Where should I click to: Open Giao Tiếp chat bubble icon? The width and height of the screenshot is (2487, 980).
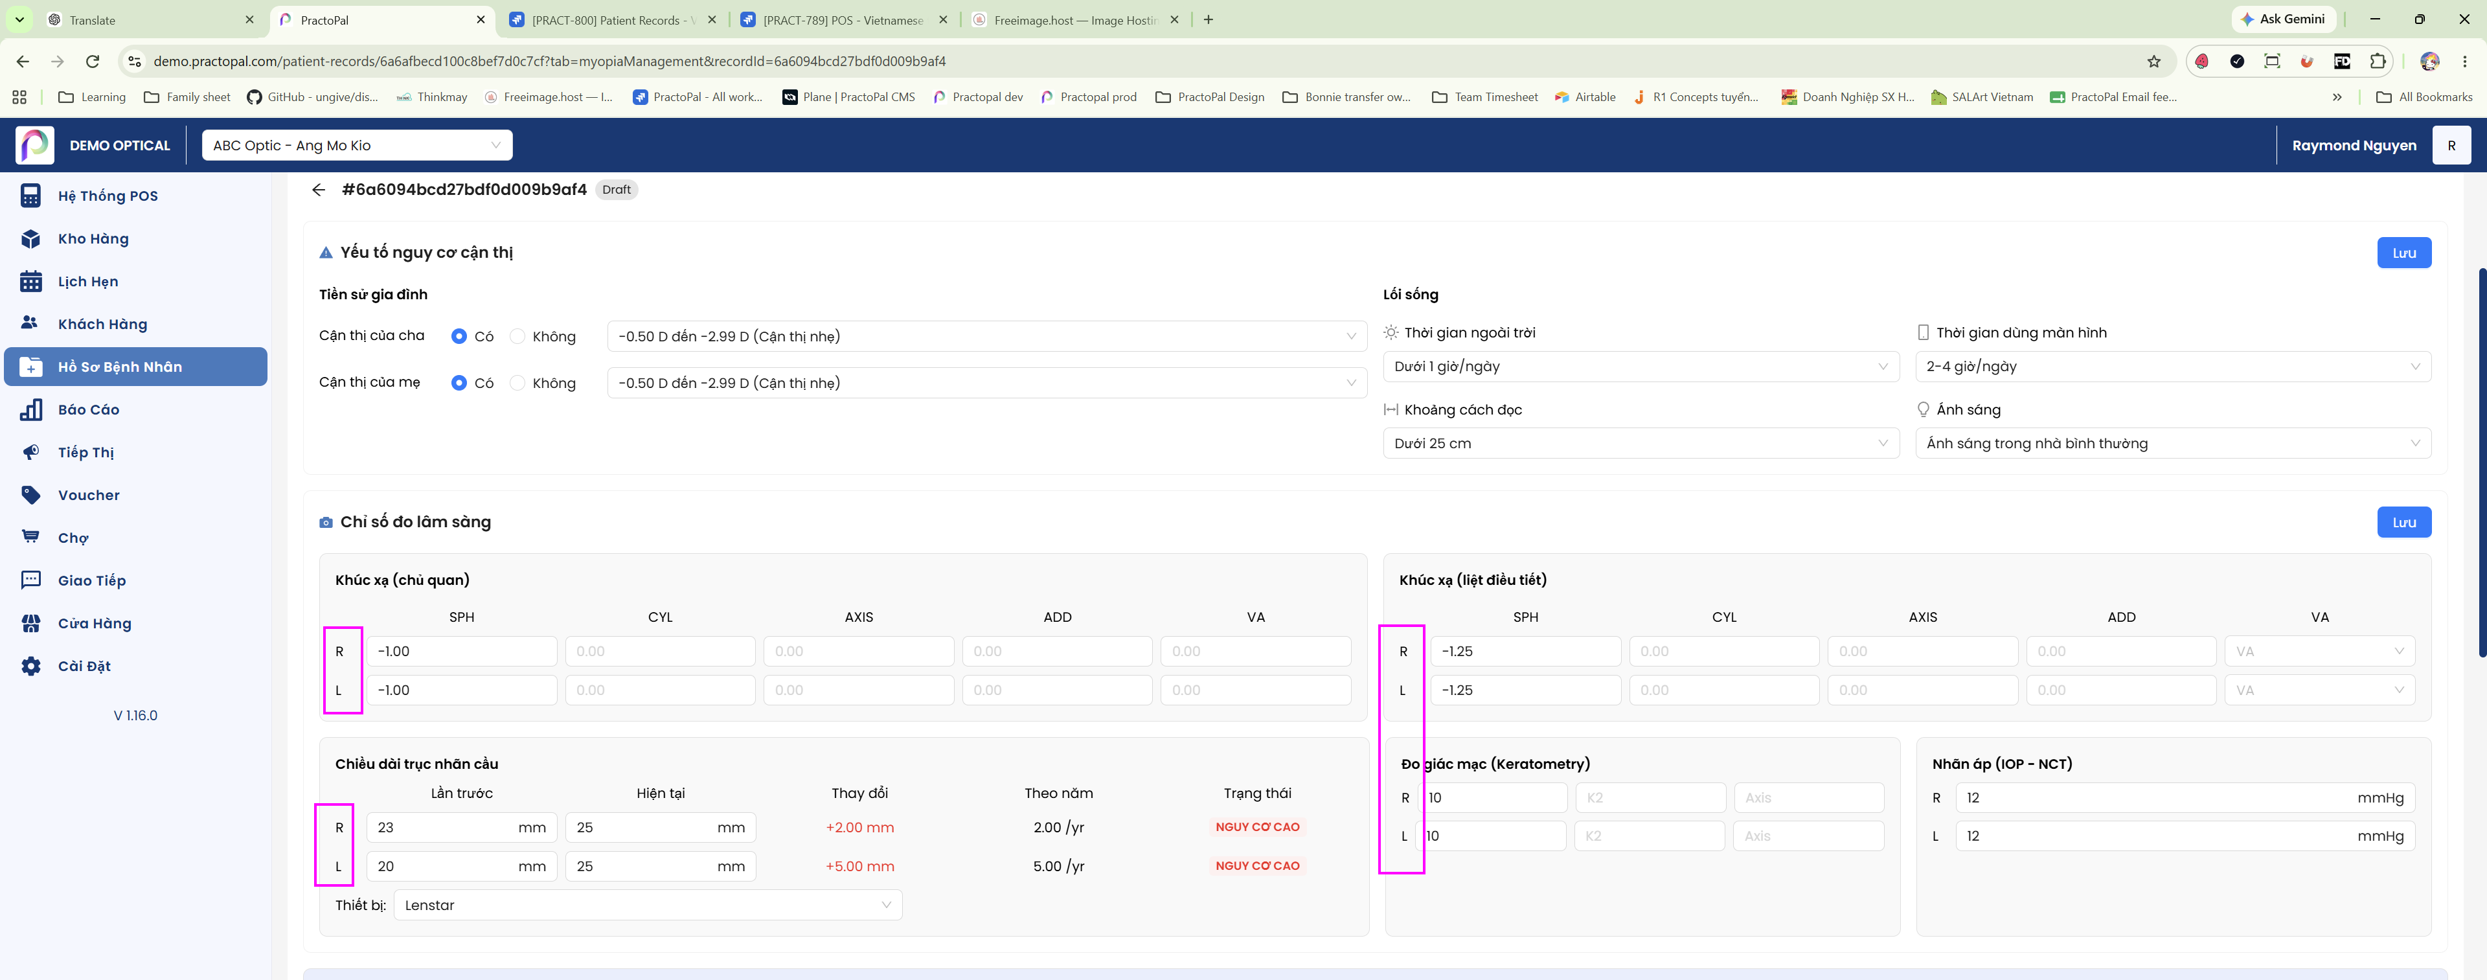tap(31, 580)
